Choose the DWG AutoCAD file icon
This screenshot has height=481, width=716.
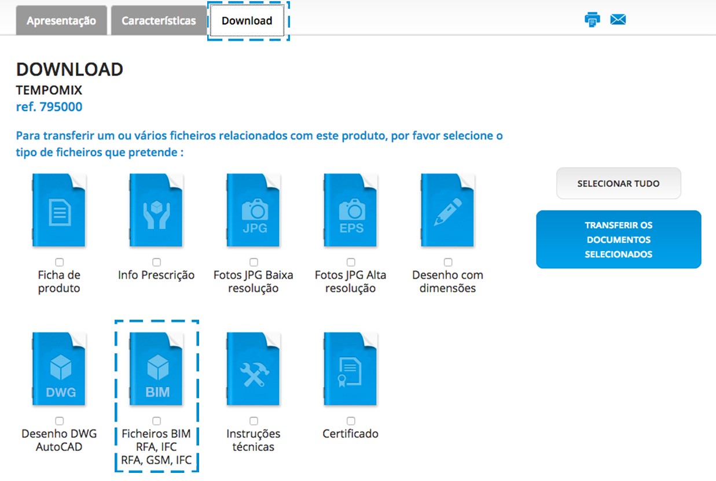(x=60, y=370)
